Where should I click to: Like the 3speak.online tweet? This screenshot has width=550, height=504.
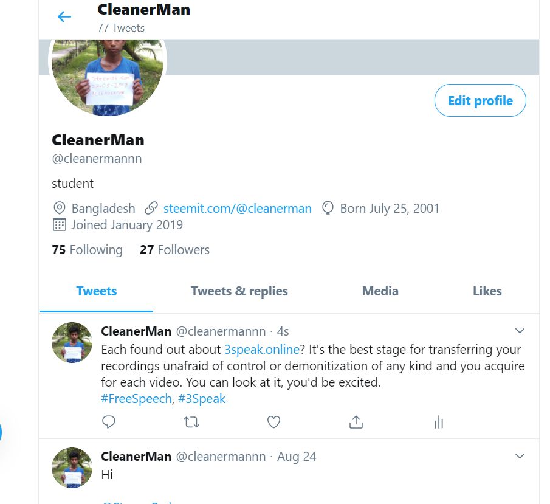(x=273, y=422)
